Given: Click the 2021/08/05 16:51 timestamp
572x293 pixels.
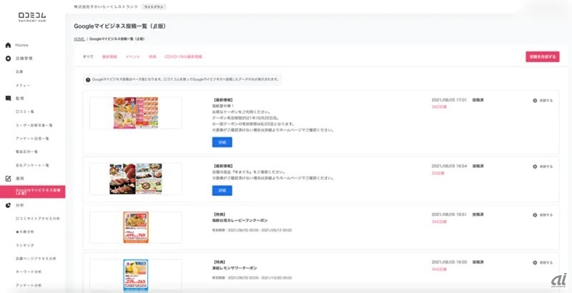Looking at the screenshot, I should click(x=449, y=214).
